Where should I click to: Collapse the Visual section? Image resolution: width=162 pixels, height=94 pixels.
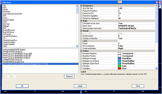(x=81, y=31)
